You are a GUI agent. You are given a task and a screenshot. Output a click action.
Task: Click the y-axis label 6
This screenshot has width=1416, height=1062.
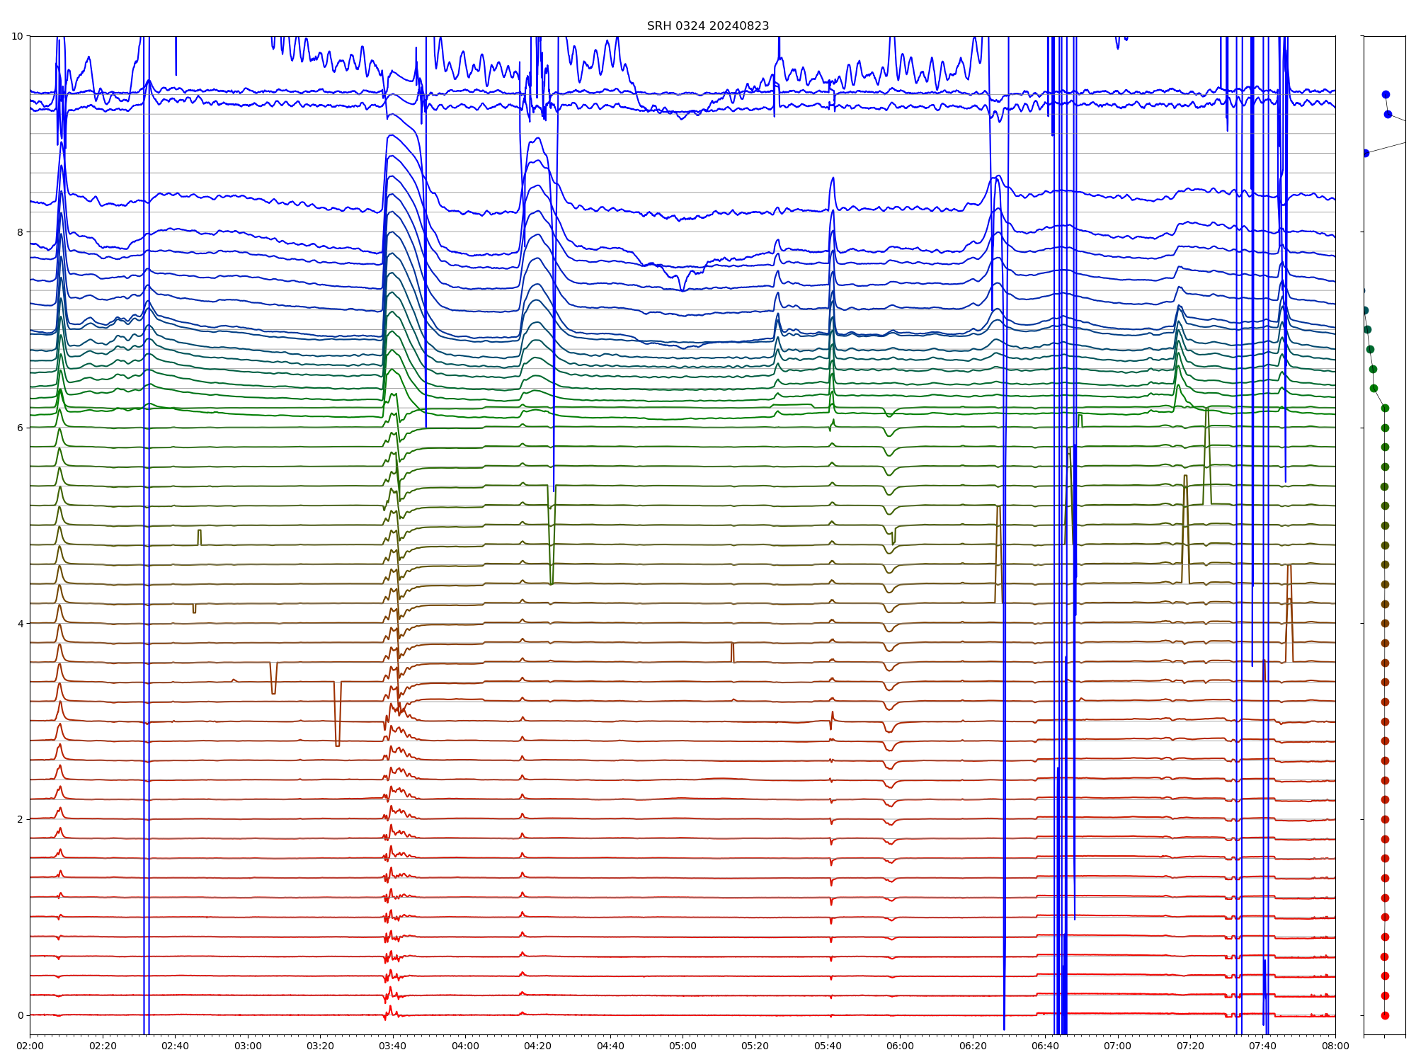(20, 428)
